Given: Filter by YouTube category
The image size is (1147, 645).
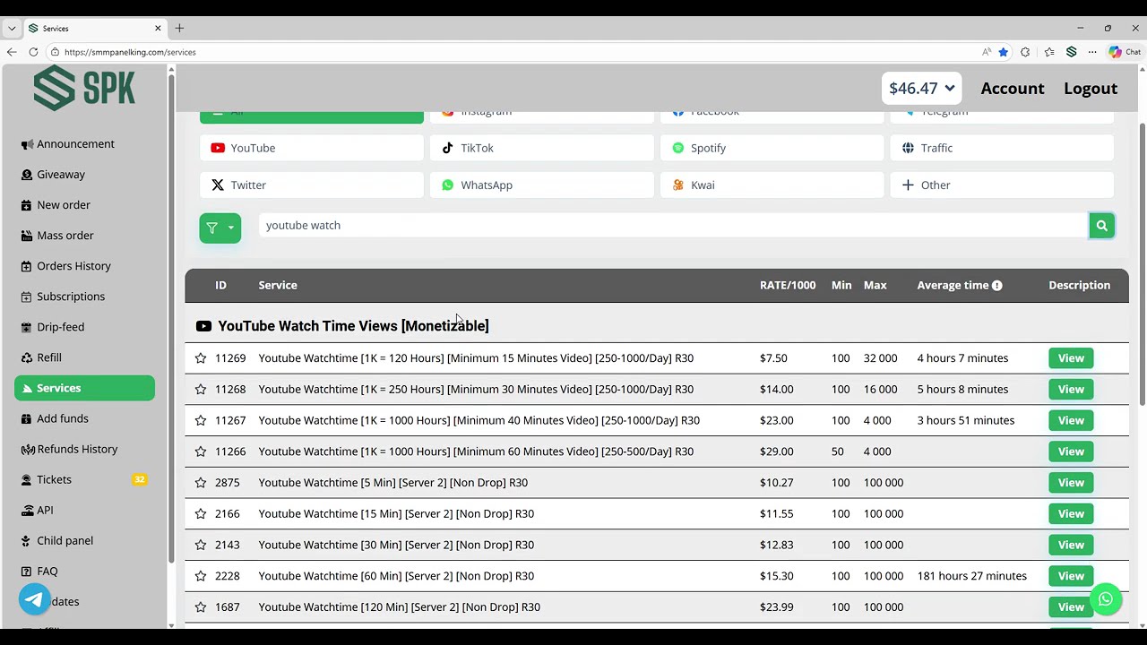Looking at the screenshot, I should click(312, 148).
